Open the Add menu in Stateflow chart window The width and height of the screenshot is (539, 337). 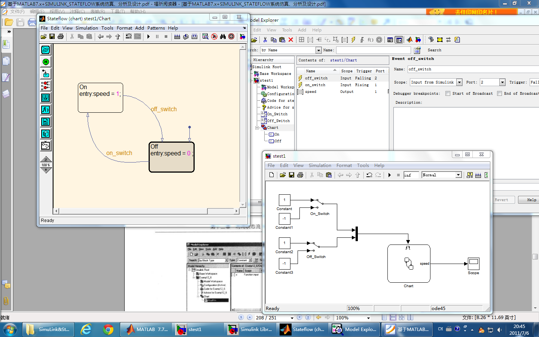coord(140,28)
